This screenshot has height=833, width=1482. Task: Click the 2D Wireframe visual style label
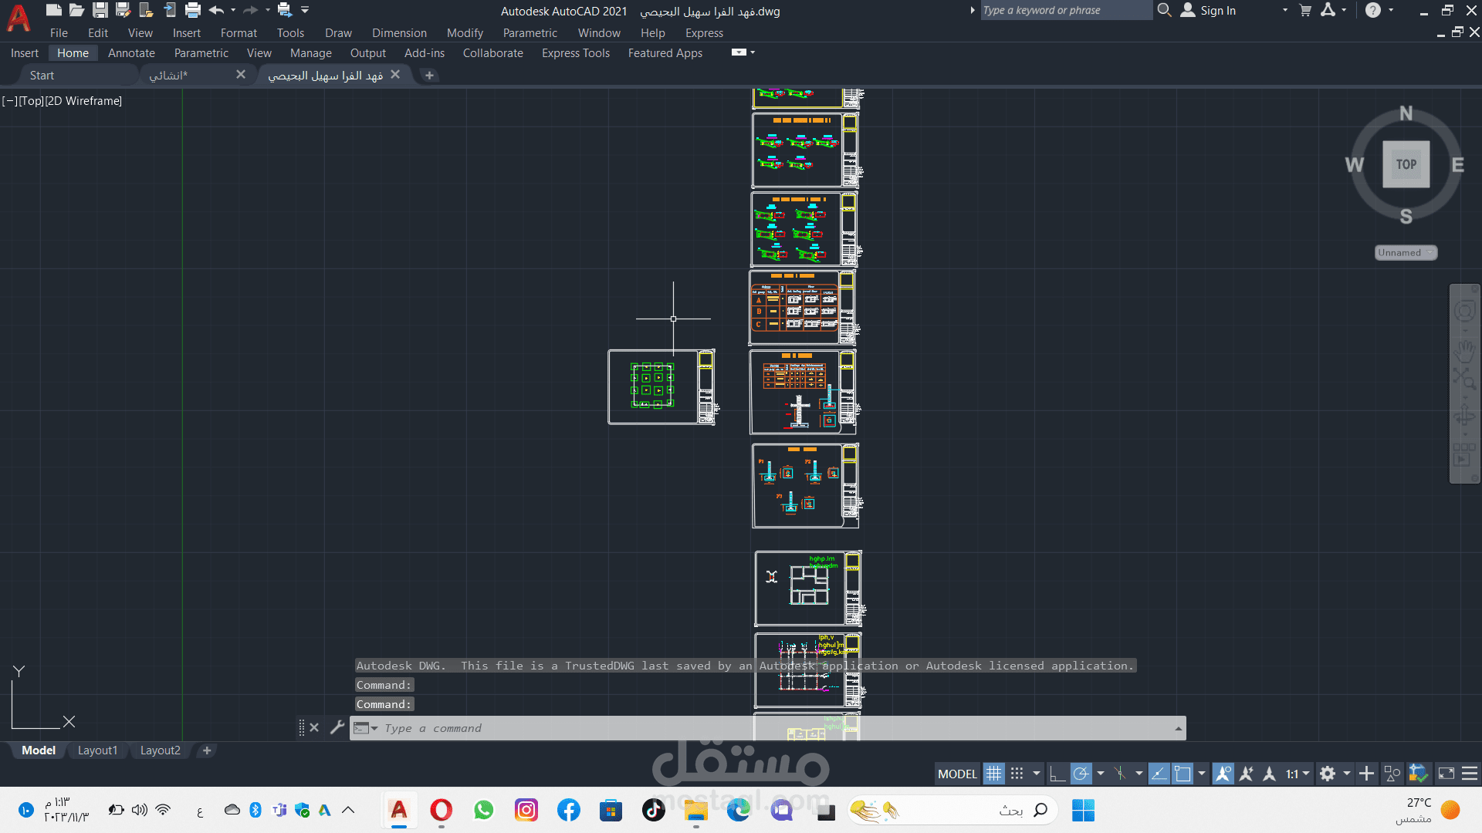tap(83, 101)
